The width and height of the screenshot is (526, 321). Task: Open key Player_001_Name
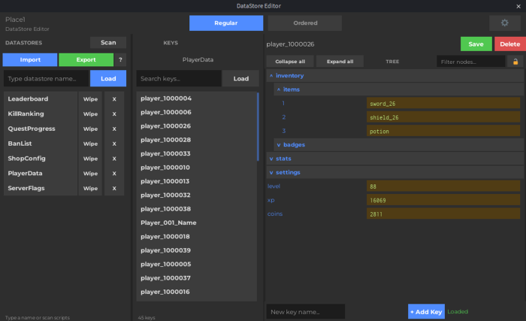click(197, 223)
